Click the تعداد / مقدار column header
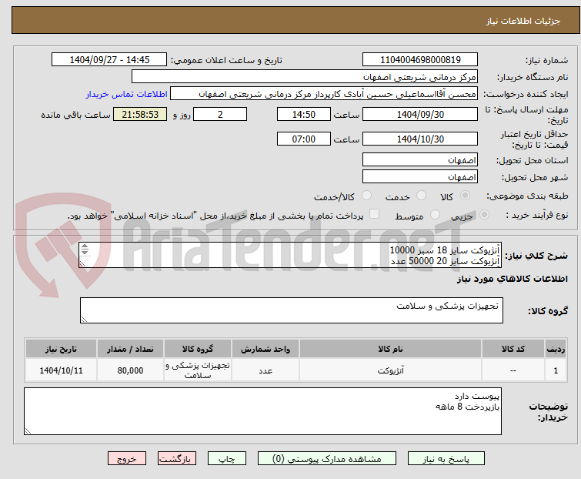Image resolution: width=581 pixels, height=479 pixels. 130,349
